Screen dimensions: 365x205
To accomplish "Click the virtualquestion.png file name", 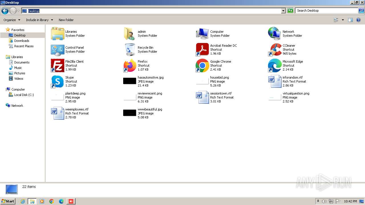I will (x=296, y=93).
